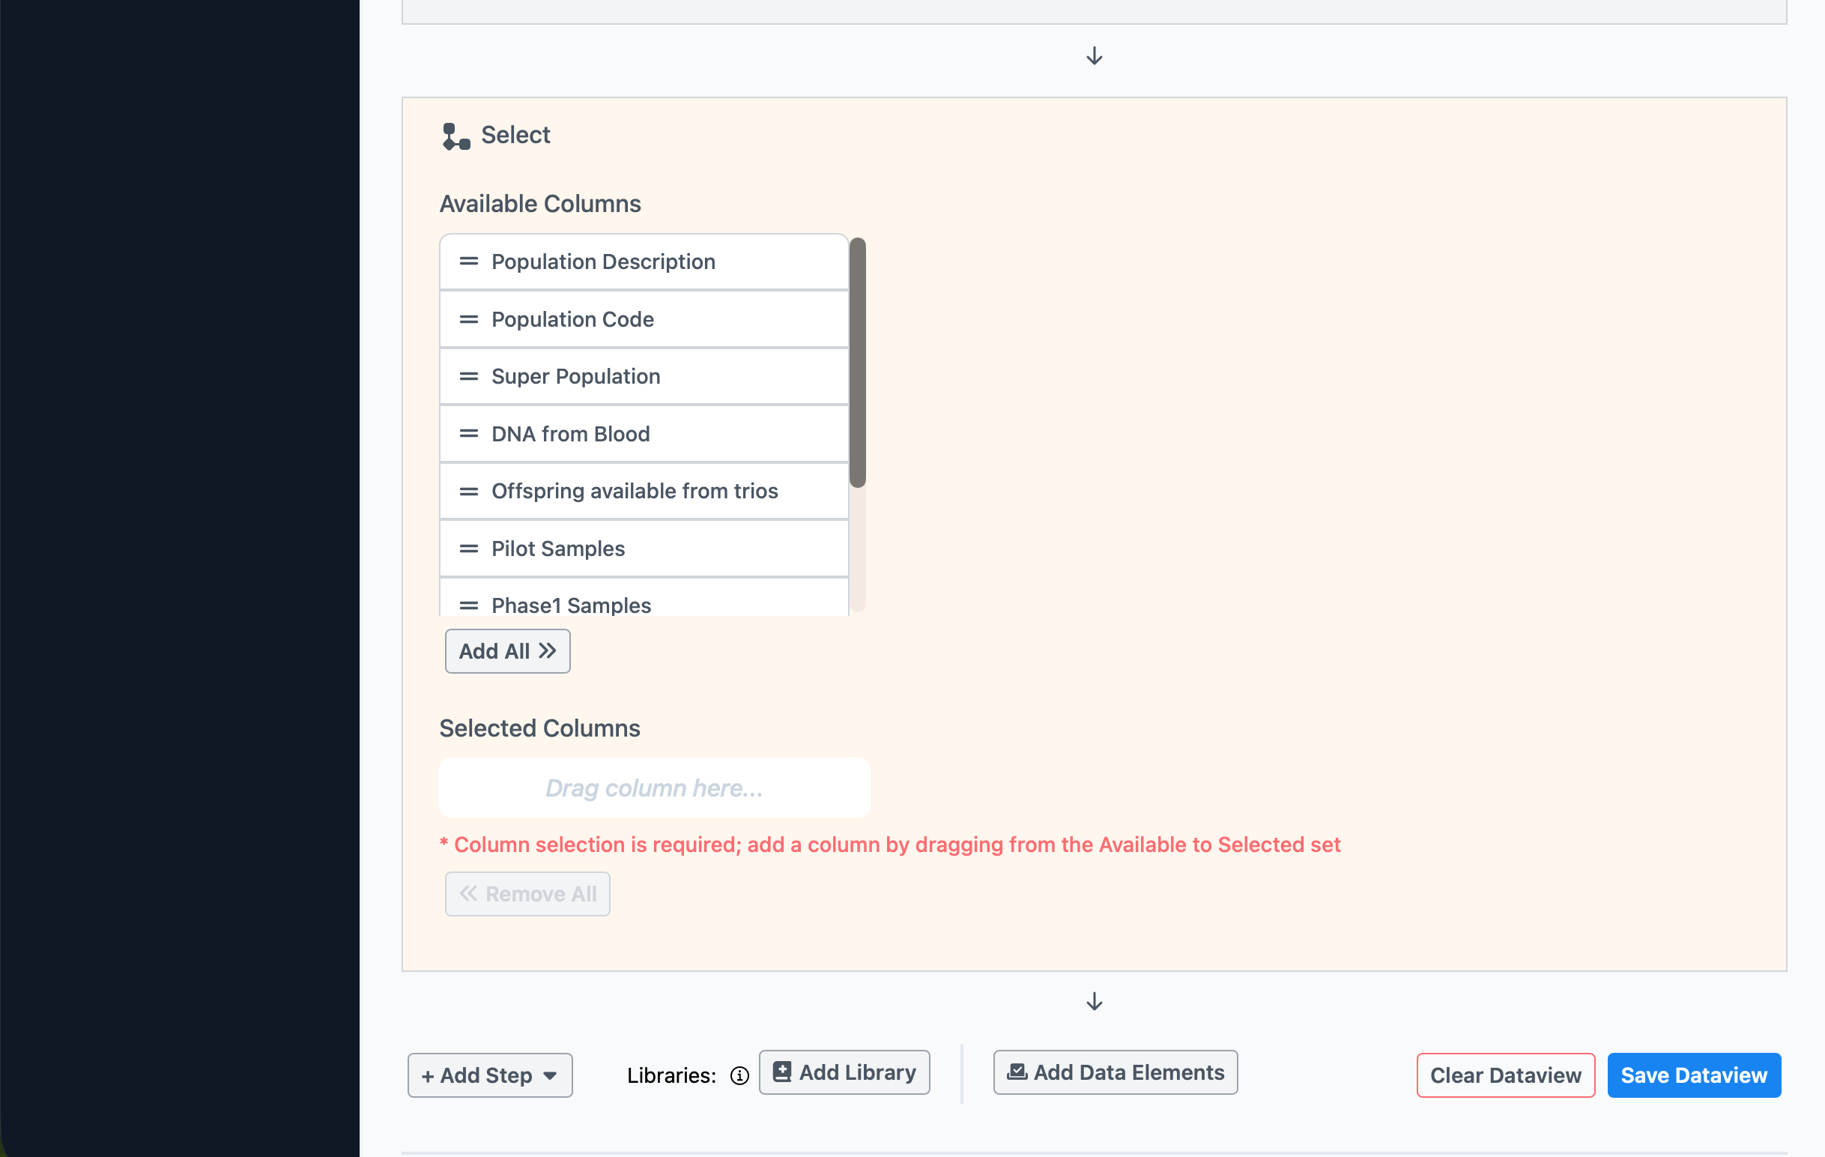Click the Clear Dataview button
This screenshot has height=1157, width=1825.
1505,1075
